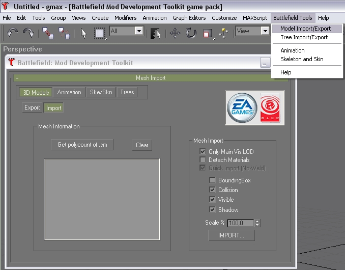The image size is (345, 270).
Task: Uncheck the Collision checkbox
Action: click(212, 190)
